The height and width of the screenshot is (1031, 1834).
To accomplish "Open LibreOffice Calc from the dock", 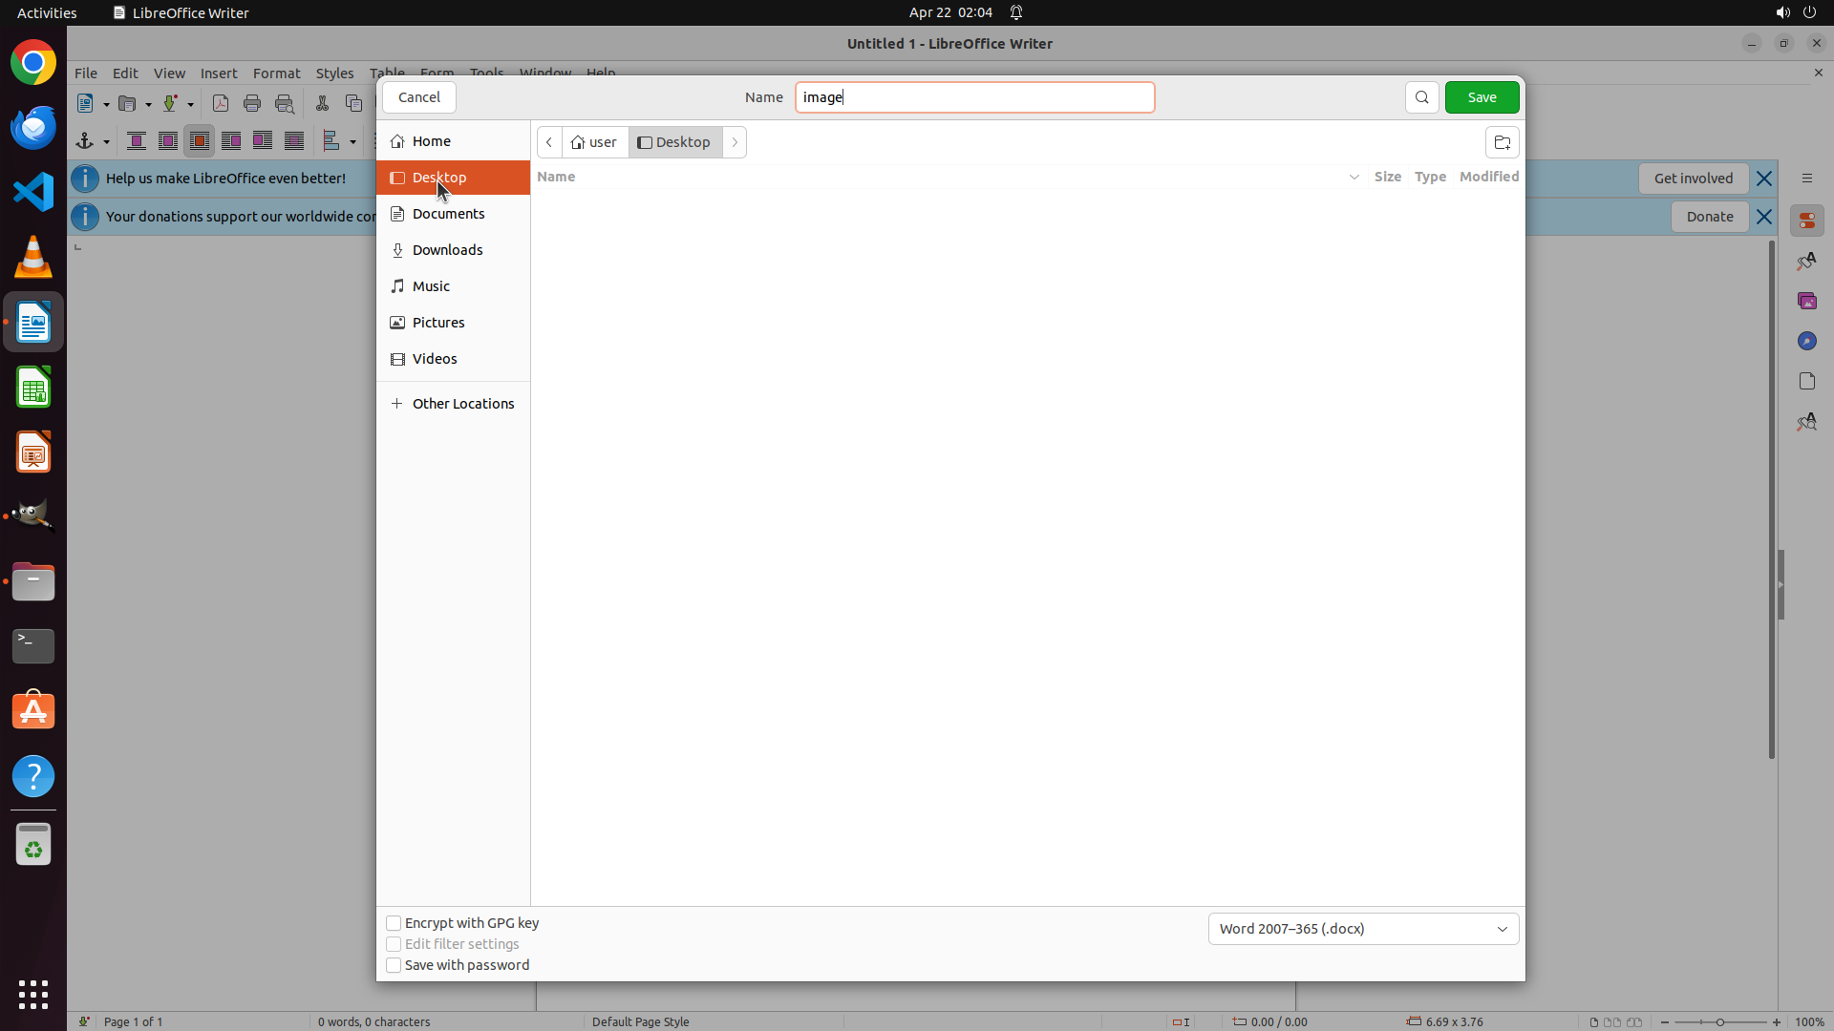I will tap(33, 389).
